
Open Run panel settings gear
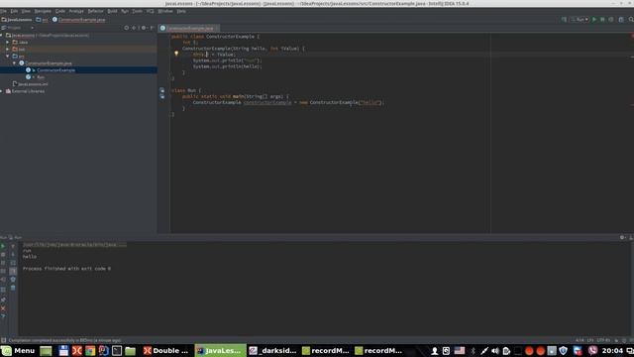(622, 237)
